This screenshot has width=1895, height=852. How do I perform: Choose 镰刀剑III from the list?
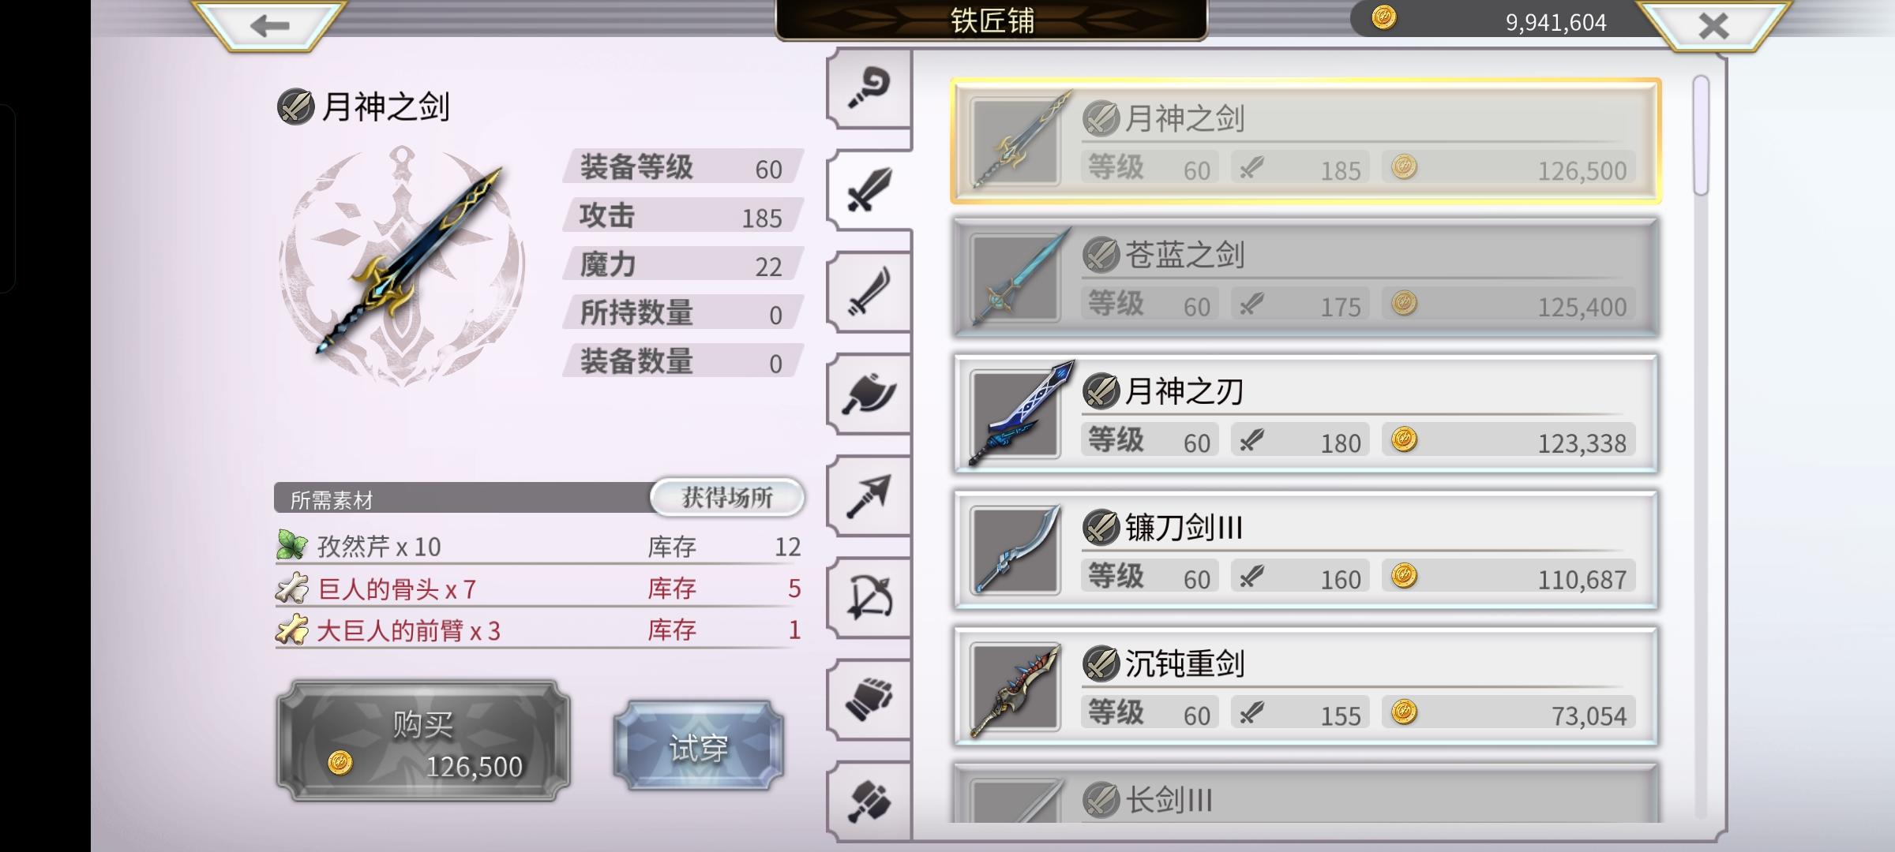point(1306,551)
